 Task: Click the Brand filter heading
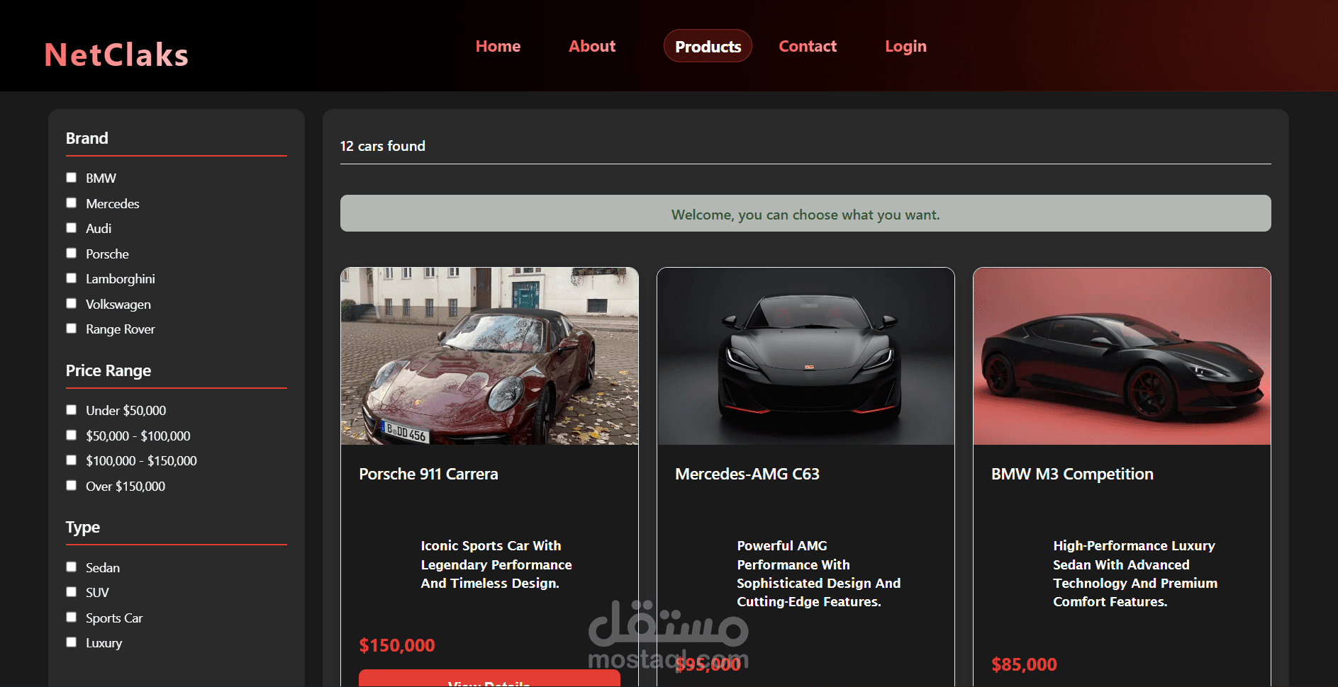87,138
